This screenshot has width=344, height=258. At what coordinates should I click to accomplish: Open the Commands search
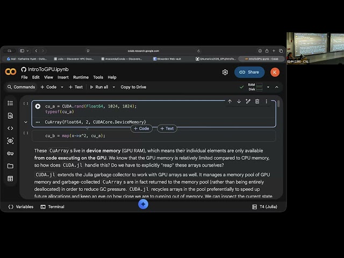(21, 87)
